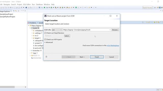Click the Search flashlight toolbar icon
The image size is (163, 91).
click(71, 7)
